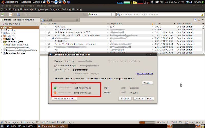Toggle junk dot on Re: Batterie row
Viewport: 205px width, 128px height.
click(x=152, y=41)
